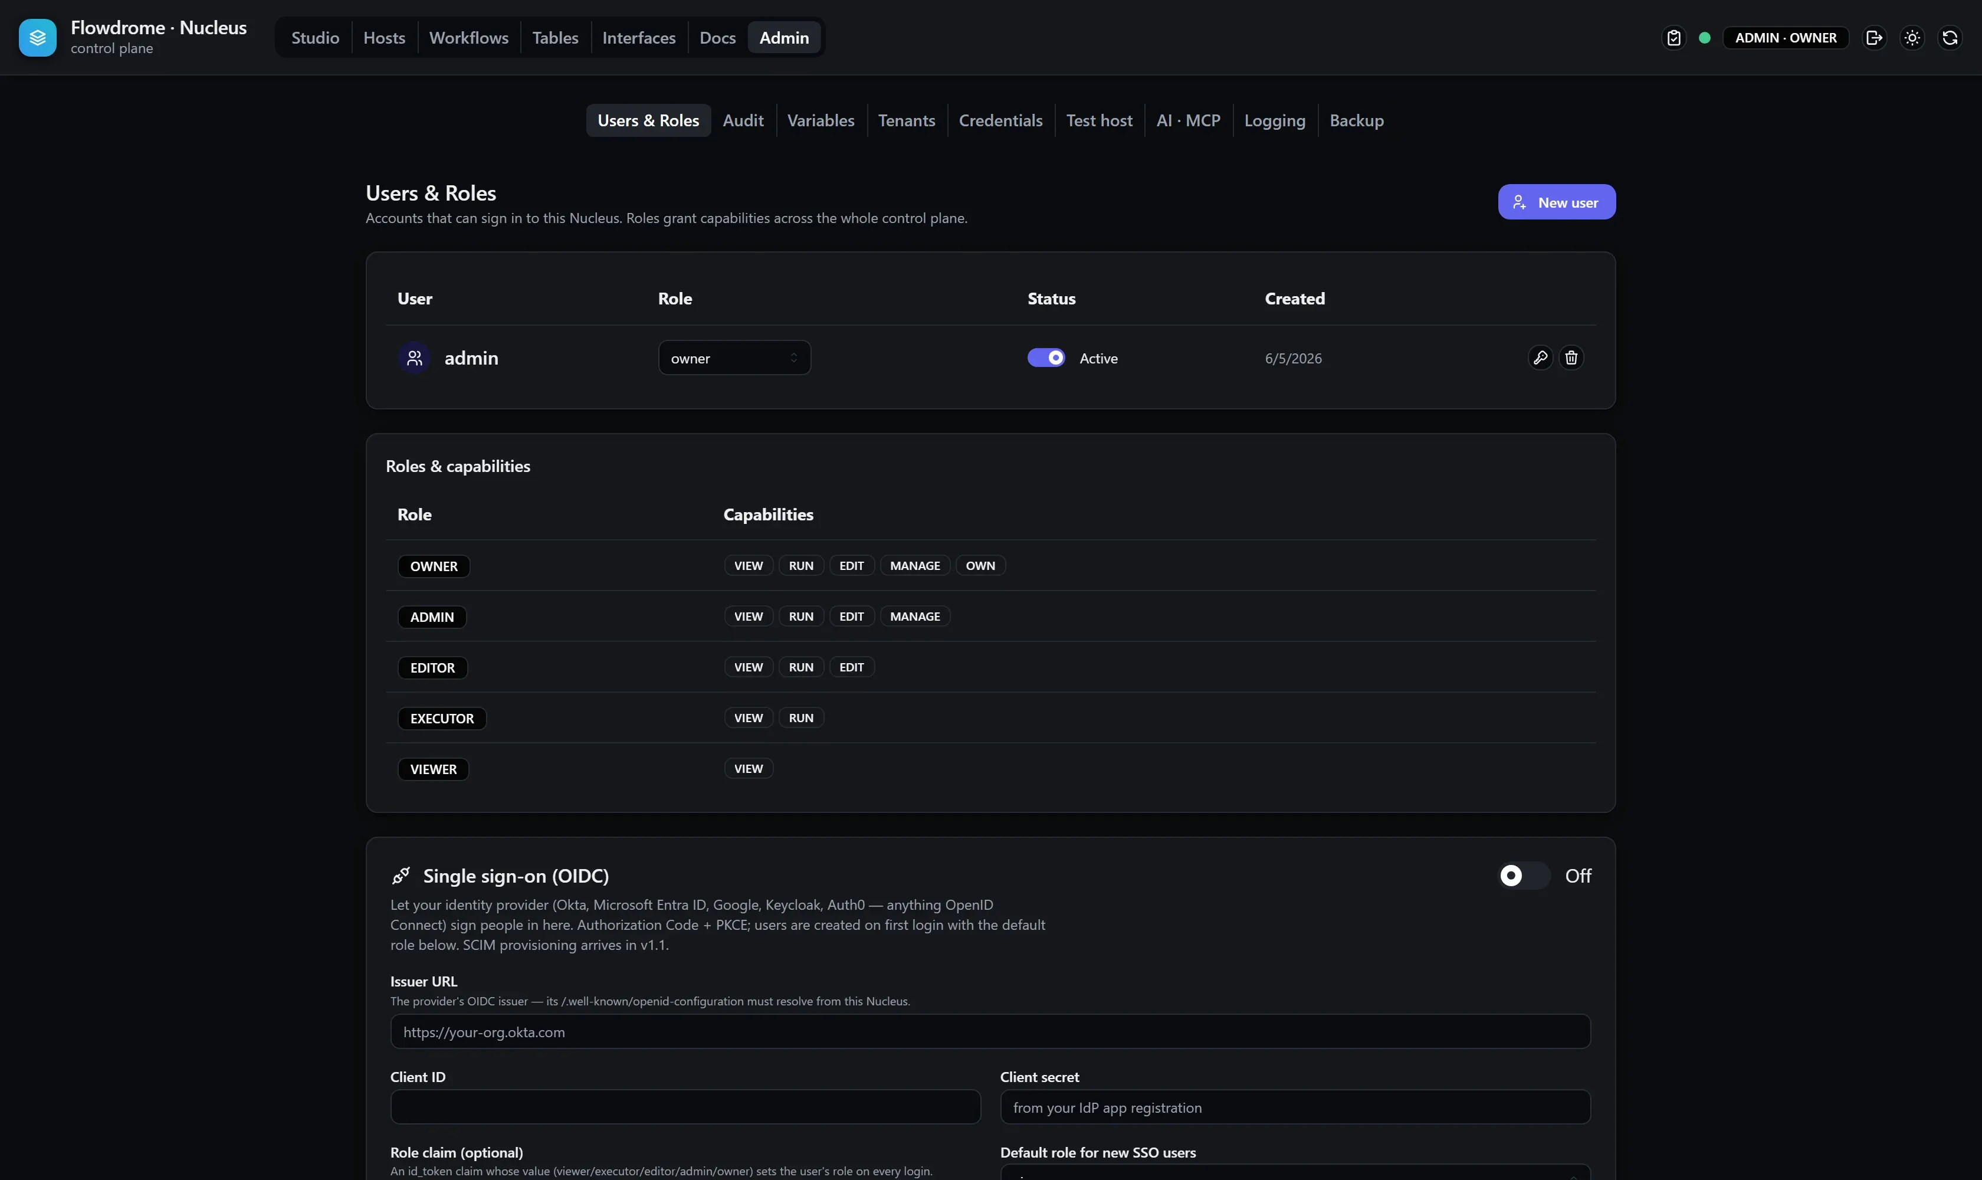Click the OWN capability chip
This screenshot has height=1180, width=1982.
[979, 565]
